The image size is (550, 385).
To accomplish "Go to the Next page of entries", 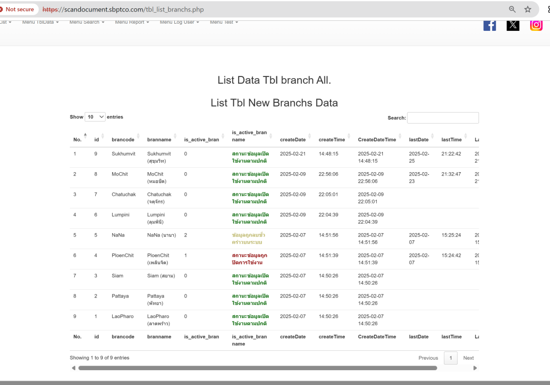I will (468, 358).
